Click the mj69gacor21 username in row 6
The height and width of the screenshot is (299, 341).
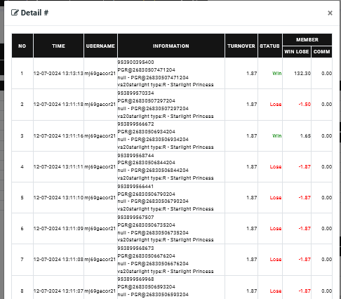(x=100, y=228)
